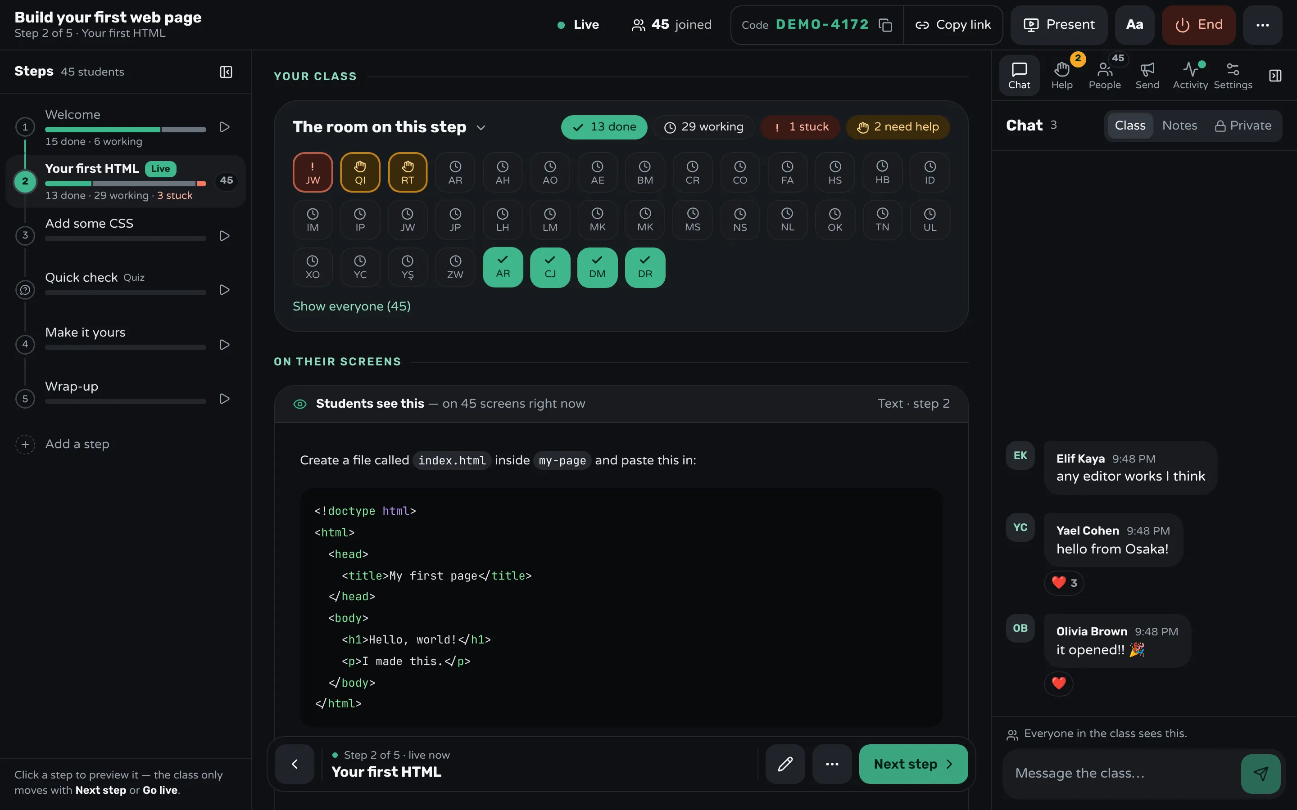Viewport: 1297px width, 810px height.
Task: Click heart reaction with 3 on Yael's message
Action: [1064, 583]
